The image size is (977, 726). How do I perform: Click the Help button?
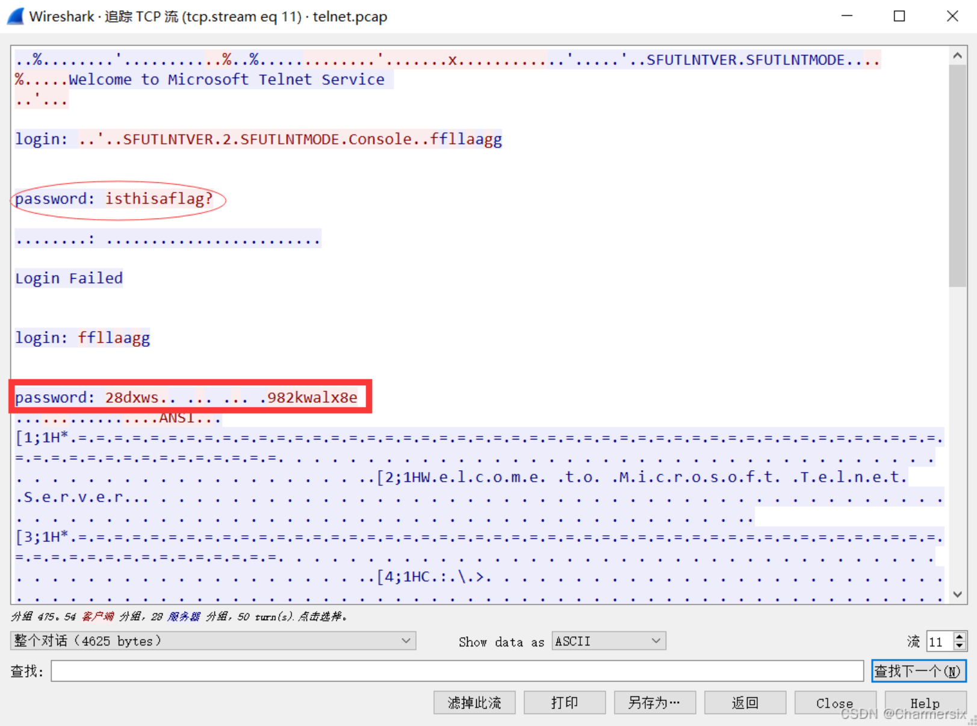coord(925,703)
